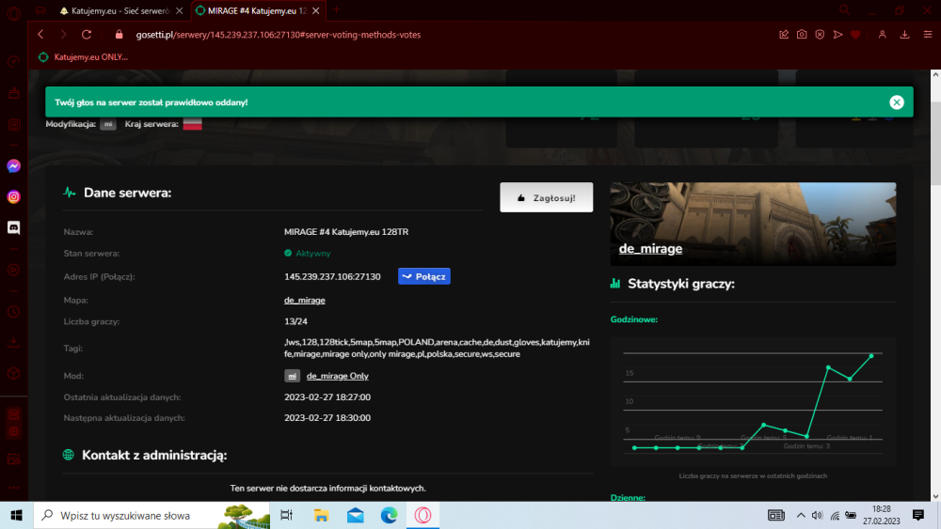This screenshot has height=529, width=941.
Task: Click the server name MIRAGE #4 Katujemy.eu 128TR
Action: (346, 232)
